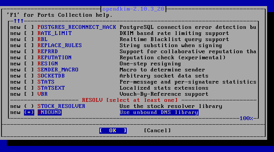Viewport: 274px width, 152px height.
Task: Click 'String substition when signing' description
Action: click(x=171, y=46)
